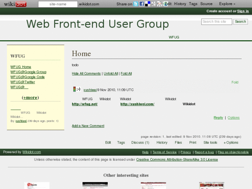The image size is (252, 189).
Task: Open comment Options link
Action: click(234, 118)
